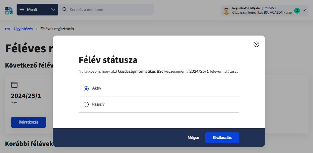This screenshot has width=313, height=153.
Task: Open the green notification badge showing 2
Action: (297, 11)
